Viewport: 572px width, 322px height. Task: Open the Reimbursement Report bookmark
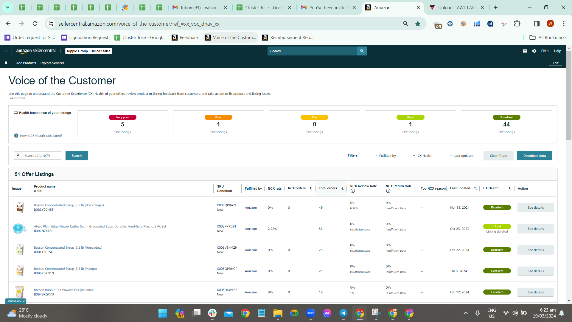pyautogui.click(x=288, y=38)
